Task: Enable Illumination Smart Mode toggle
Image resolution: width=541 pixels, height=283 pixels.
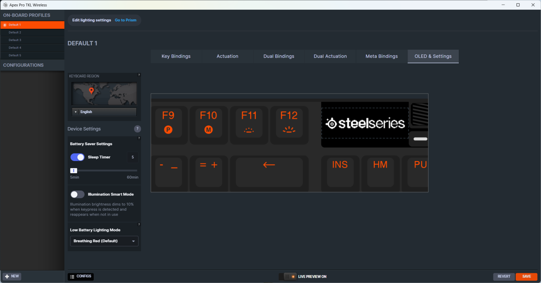Action: (x=78, y=194)
